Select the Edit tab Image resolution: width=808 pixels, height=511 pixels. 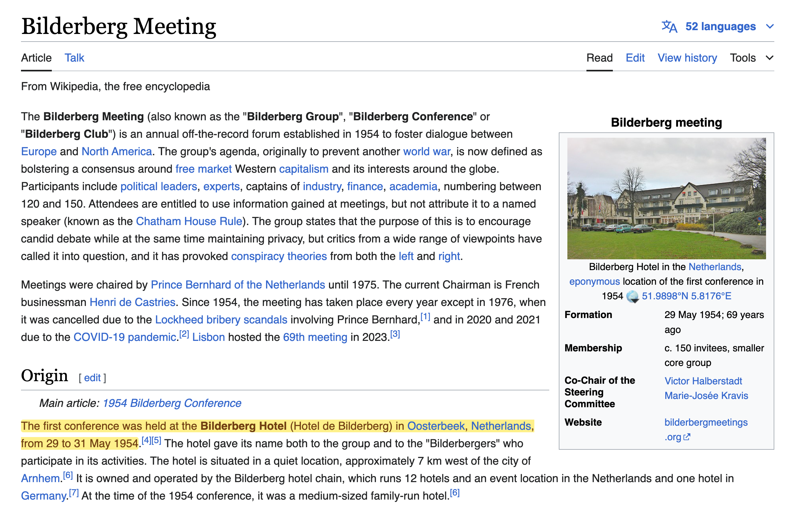(x=635, y=58)
